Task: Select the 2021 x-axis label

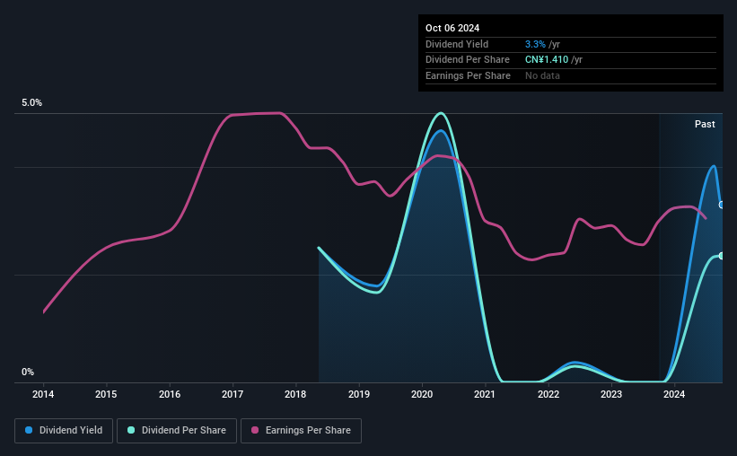Action: (x=485, y=394)
